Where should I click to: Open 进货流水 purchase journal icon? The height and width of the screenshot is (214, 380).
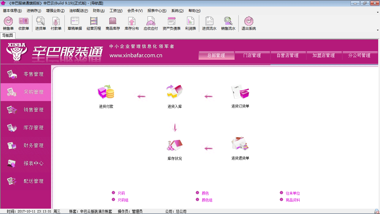pos(209,23)
